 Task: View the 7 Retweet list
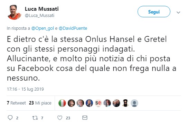16,103
